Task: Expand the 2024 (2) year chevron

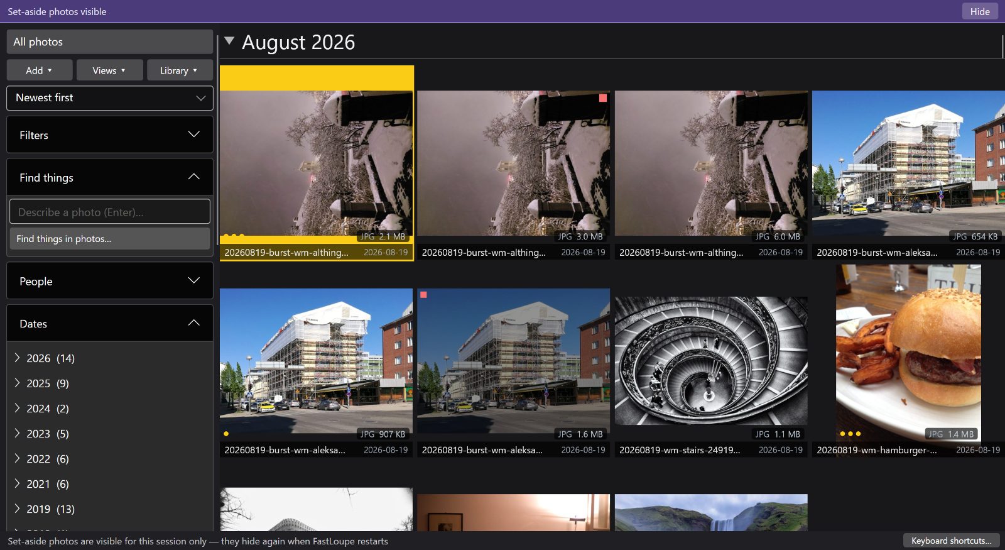Action: point(17,408)
